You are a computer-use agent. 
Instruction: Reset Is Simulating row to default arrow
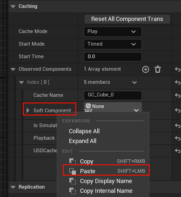tap(178, 125)
